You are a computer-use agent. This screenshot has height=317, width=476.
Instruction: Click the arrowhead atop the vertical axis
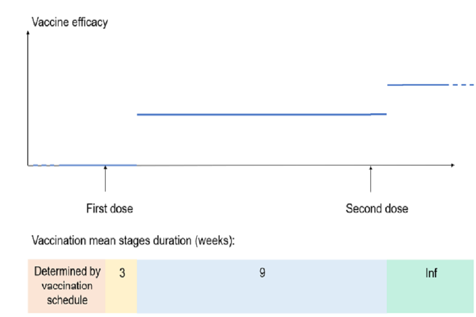pyautogui.click(x=28, y=34)
